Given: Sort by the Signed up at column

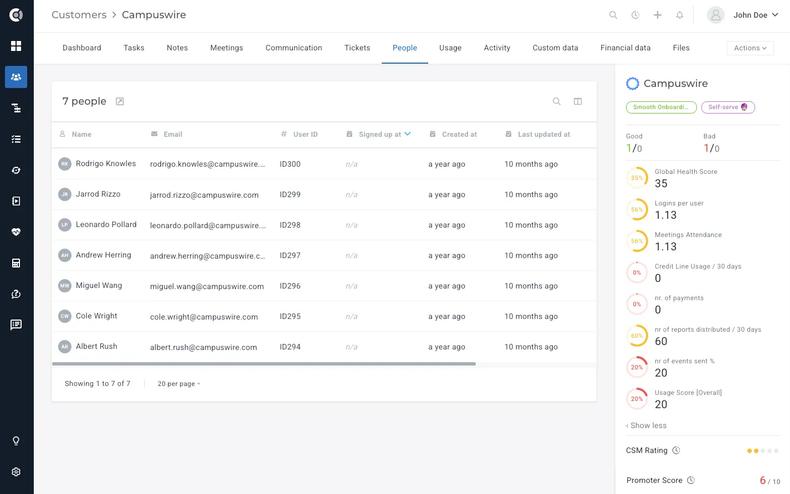Looking at the screenshot, I should [x=380, y=134].
